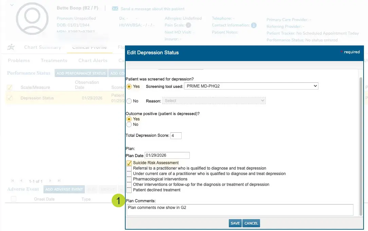Screen dimensions: 368x231
Task: Collapse patient header chevron at top left
Action: point(12,5)
